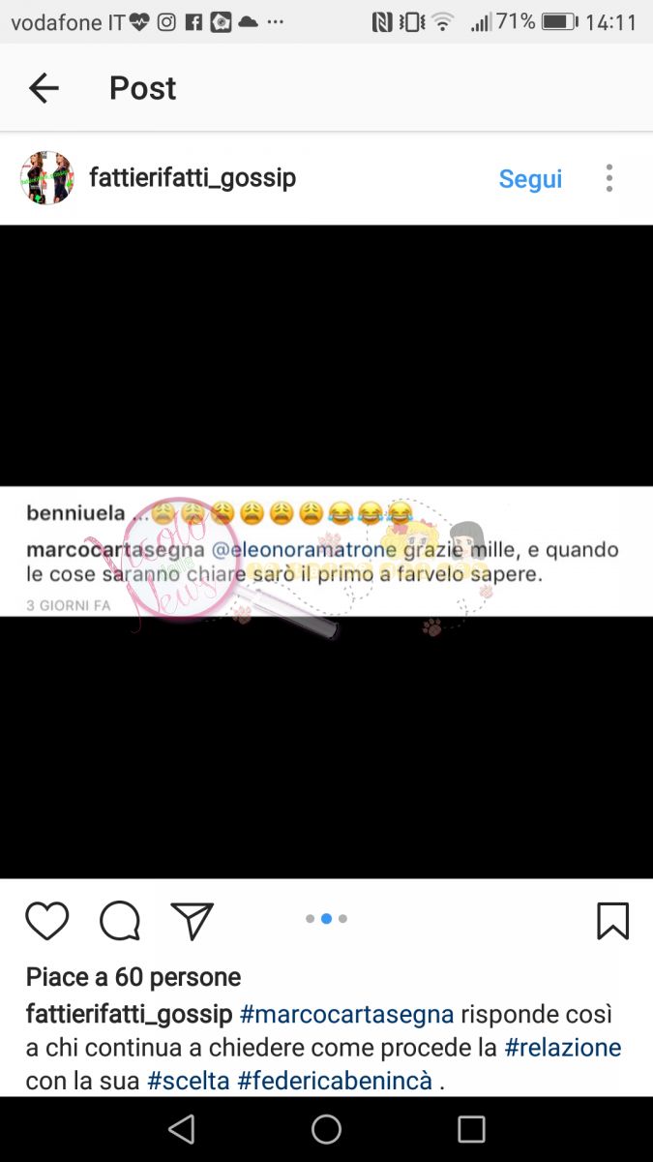
Task: Tap the Android home circle button
Action: click(x=326, y=1129)
